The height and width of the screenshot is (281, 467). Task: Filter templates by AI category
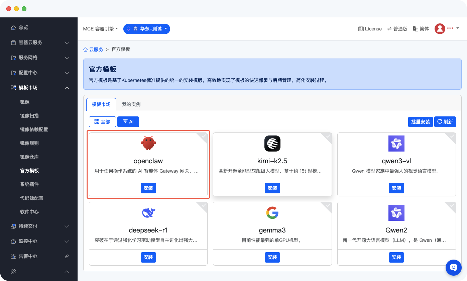[x=128, y=122]
